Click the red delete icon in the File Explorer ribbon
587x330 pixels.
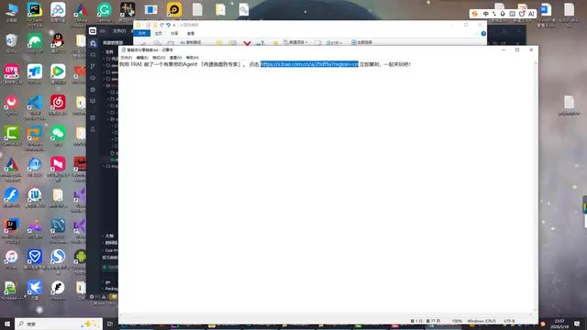point(247,43)
